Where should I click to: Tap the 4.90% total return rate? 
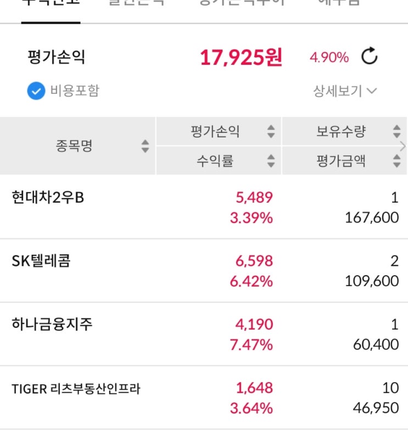click(329, 58)
